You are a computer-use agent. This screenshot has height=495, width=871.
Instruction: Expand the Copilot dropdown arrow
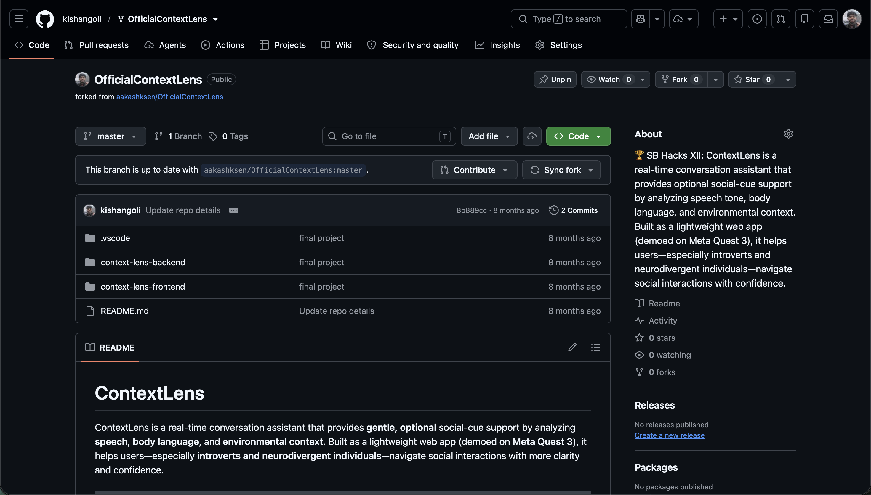pyautogui.click(x=657, y=19)
